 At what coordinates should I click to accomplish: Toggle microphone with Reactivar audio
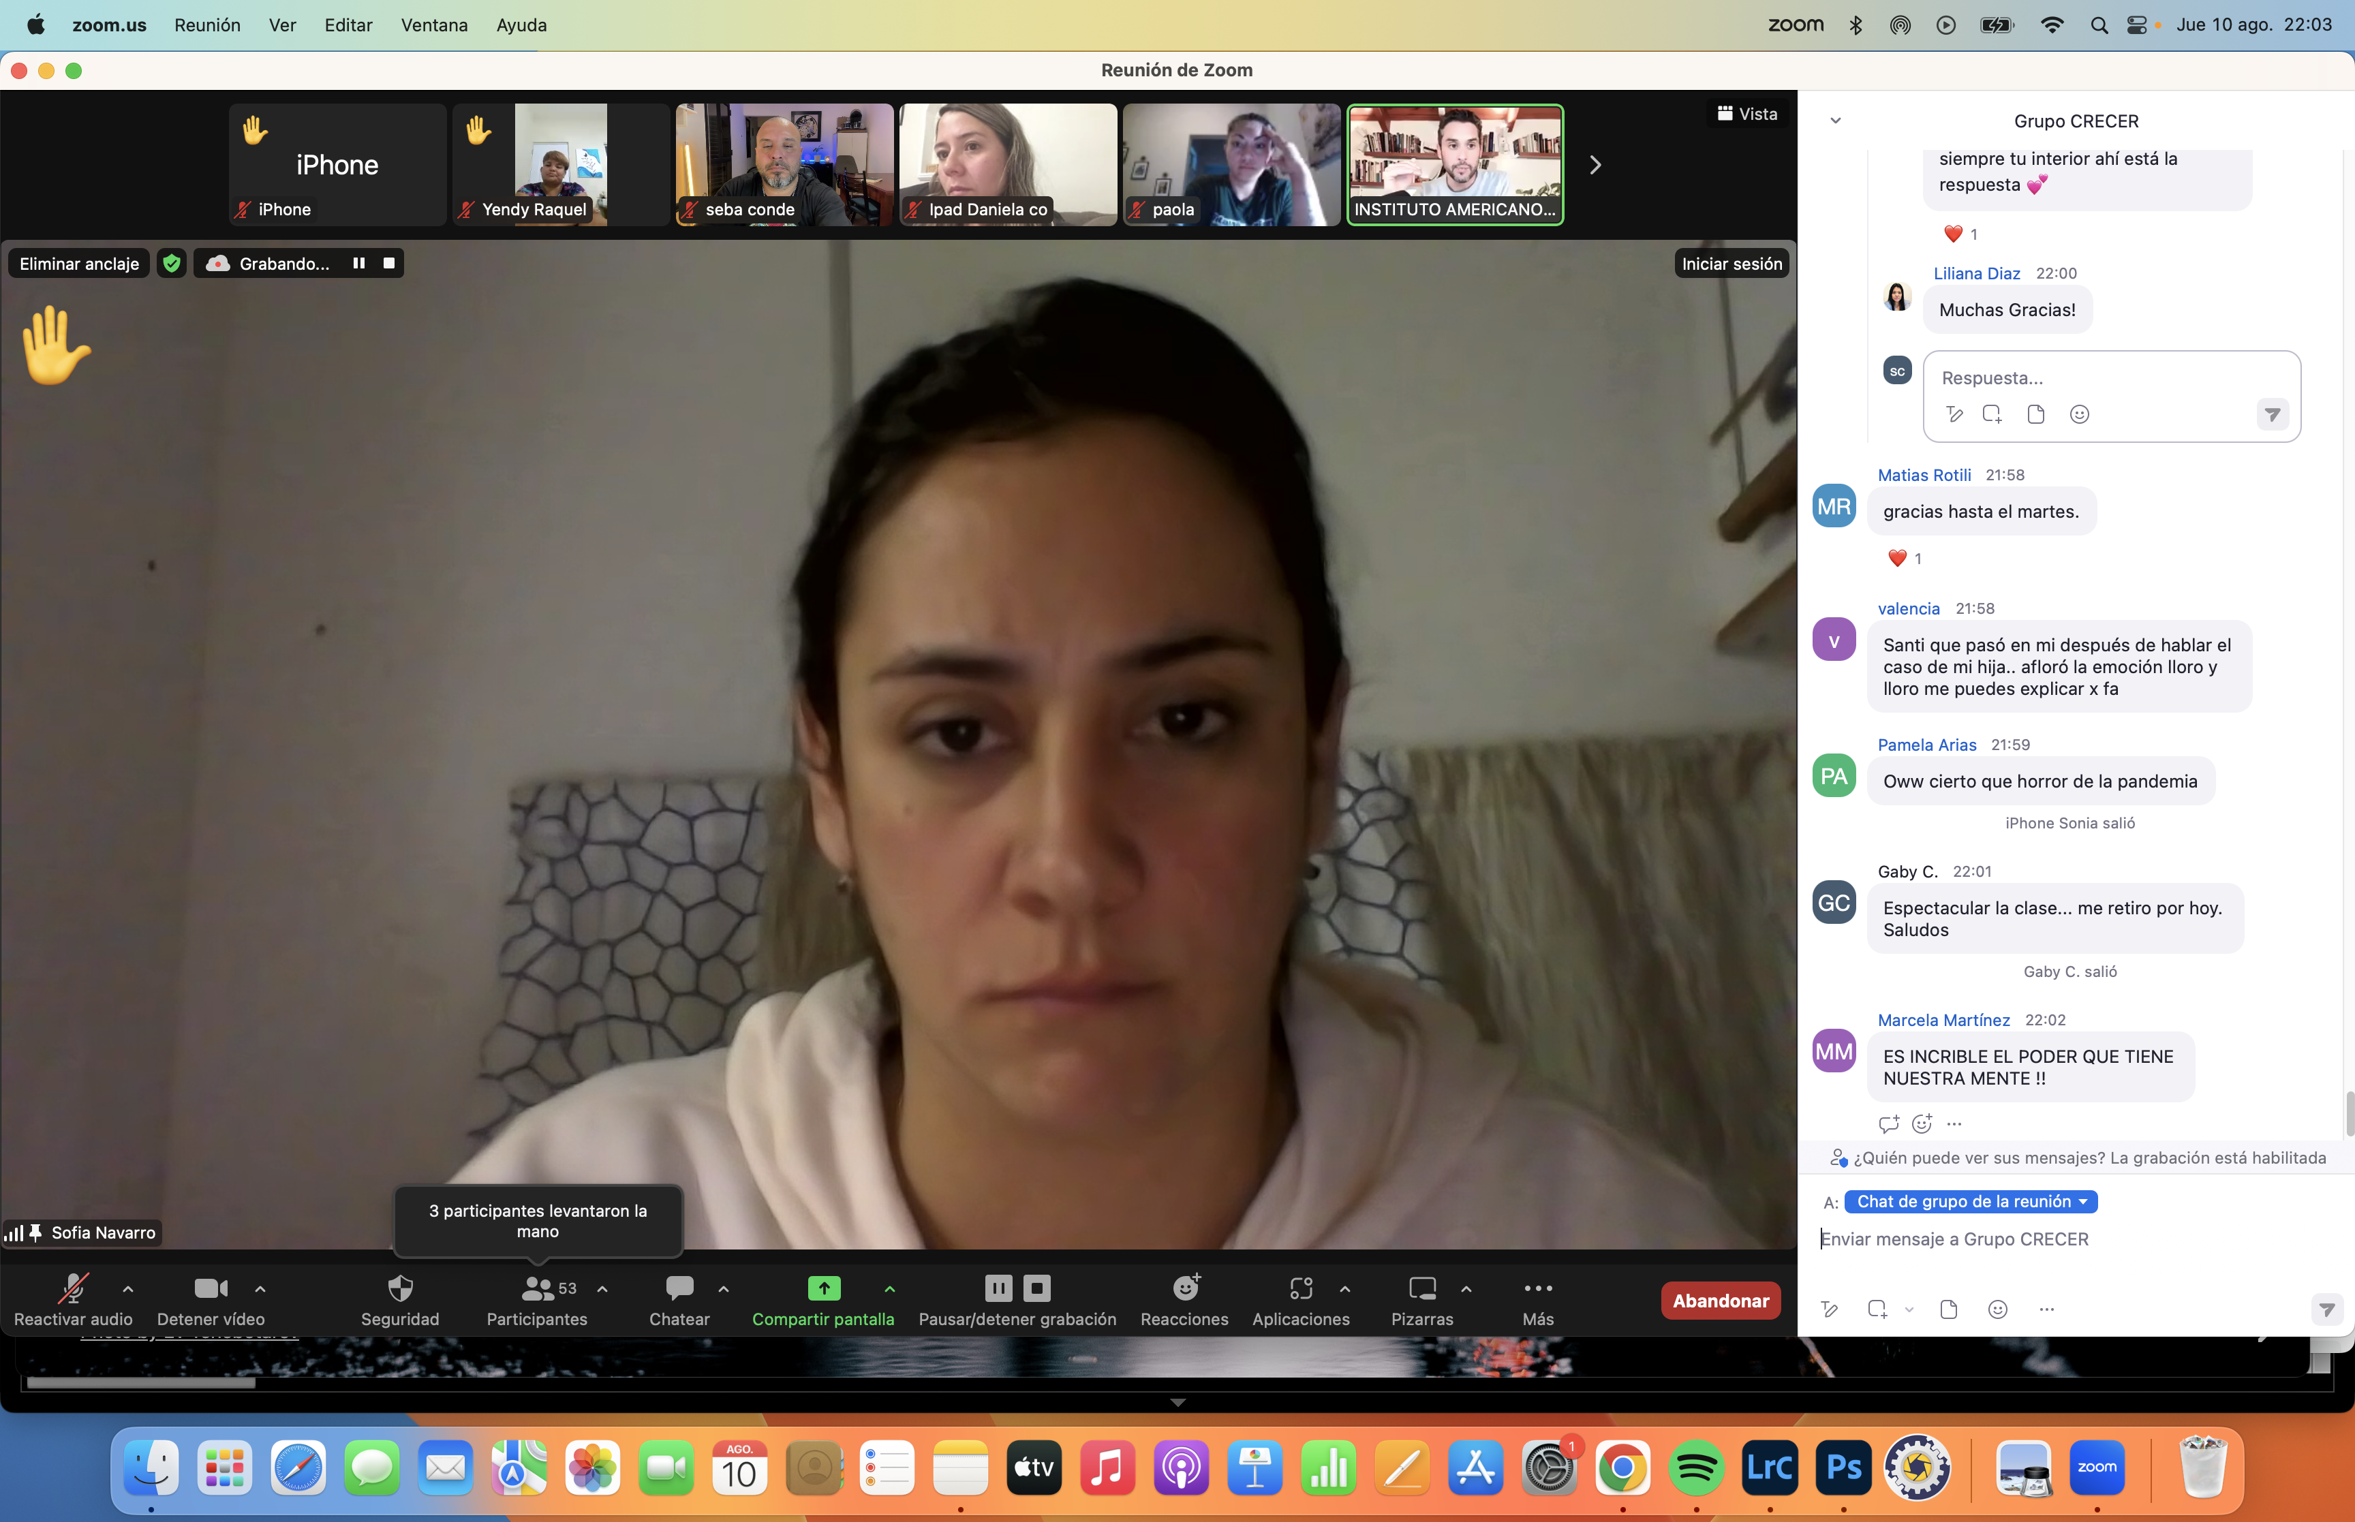pos(72,1288)
